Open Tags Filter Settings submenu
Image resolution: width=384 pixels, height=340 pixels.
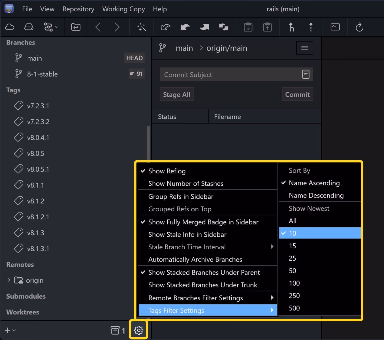(x=208, y=311)
